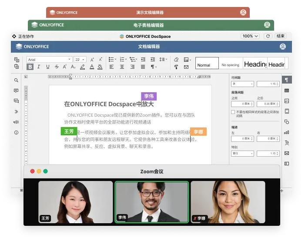This screenshot has width=305, height=238.
Task: Click the copy style paint roller icon
Action: click(176, 67)
